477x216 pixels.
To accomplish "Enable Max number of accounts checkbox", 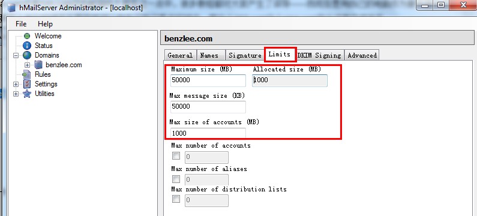I will (x=176, y=156).
